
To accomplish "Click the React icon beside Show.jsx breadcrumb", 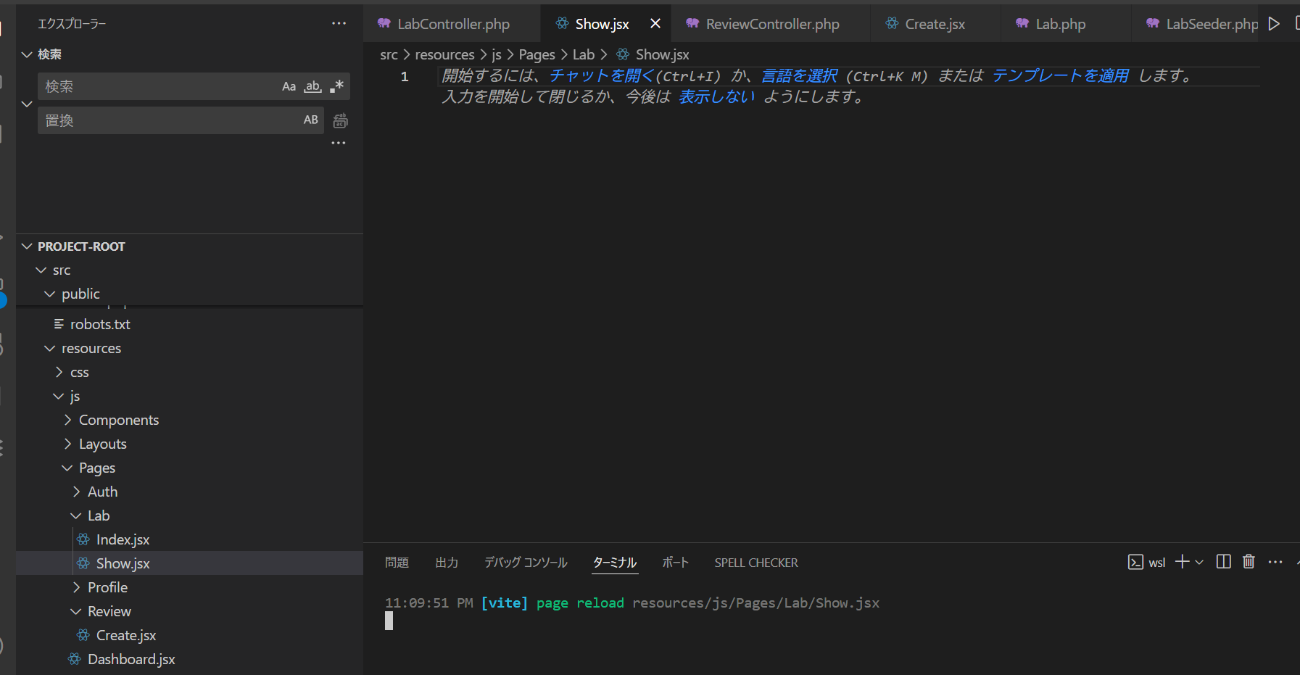I will tap(623, 54).
